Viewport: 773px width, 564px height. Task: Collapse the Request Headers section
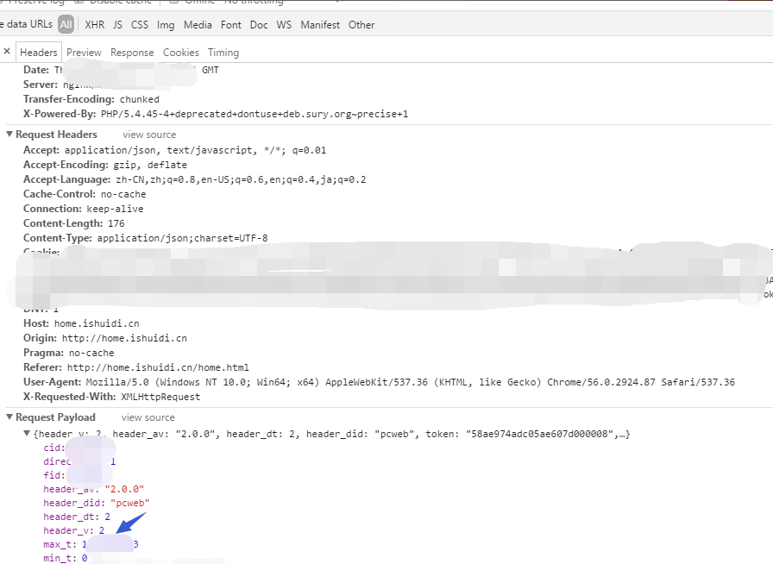9,134
